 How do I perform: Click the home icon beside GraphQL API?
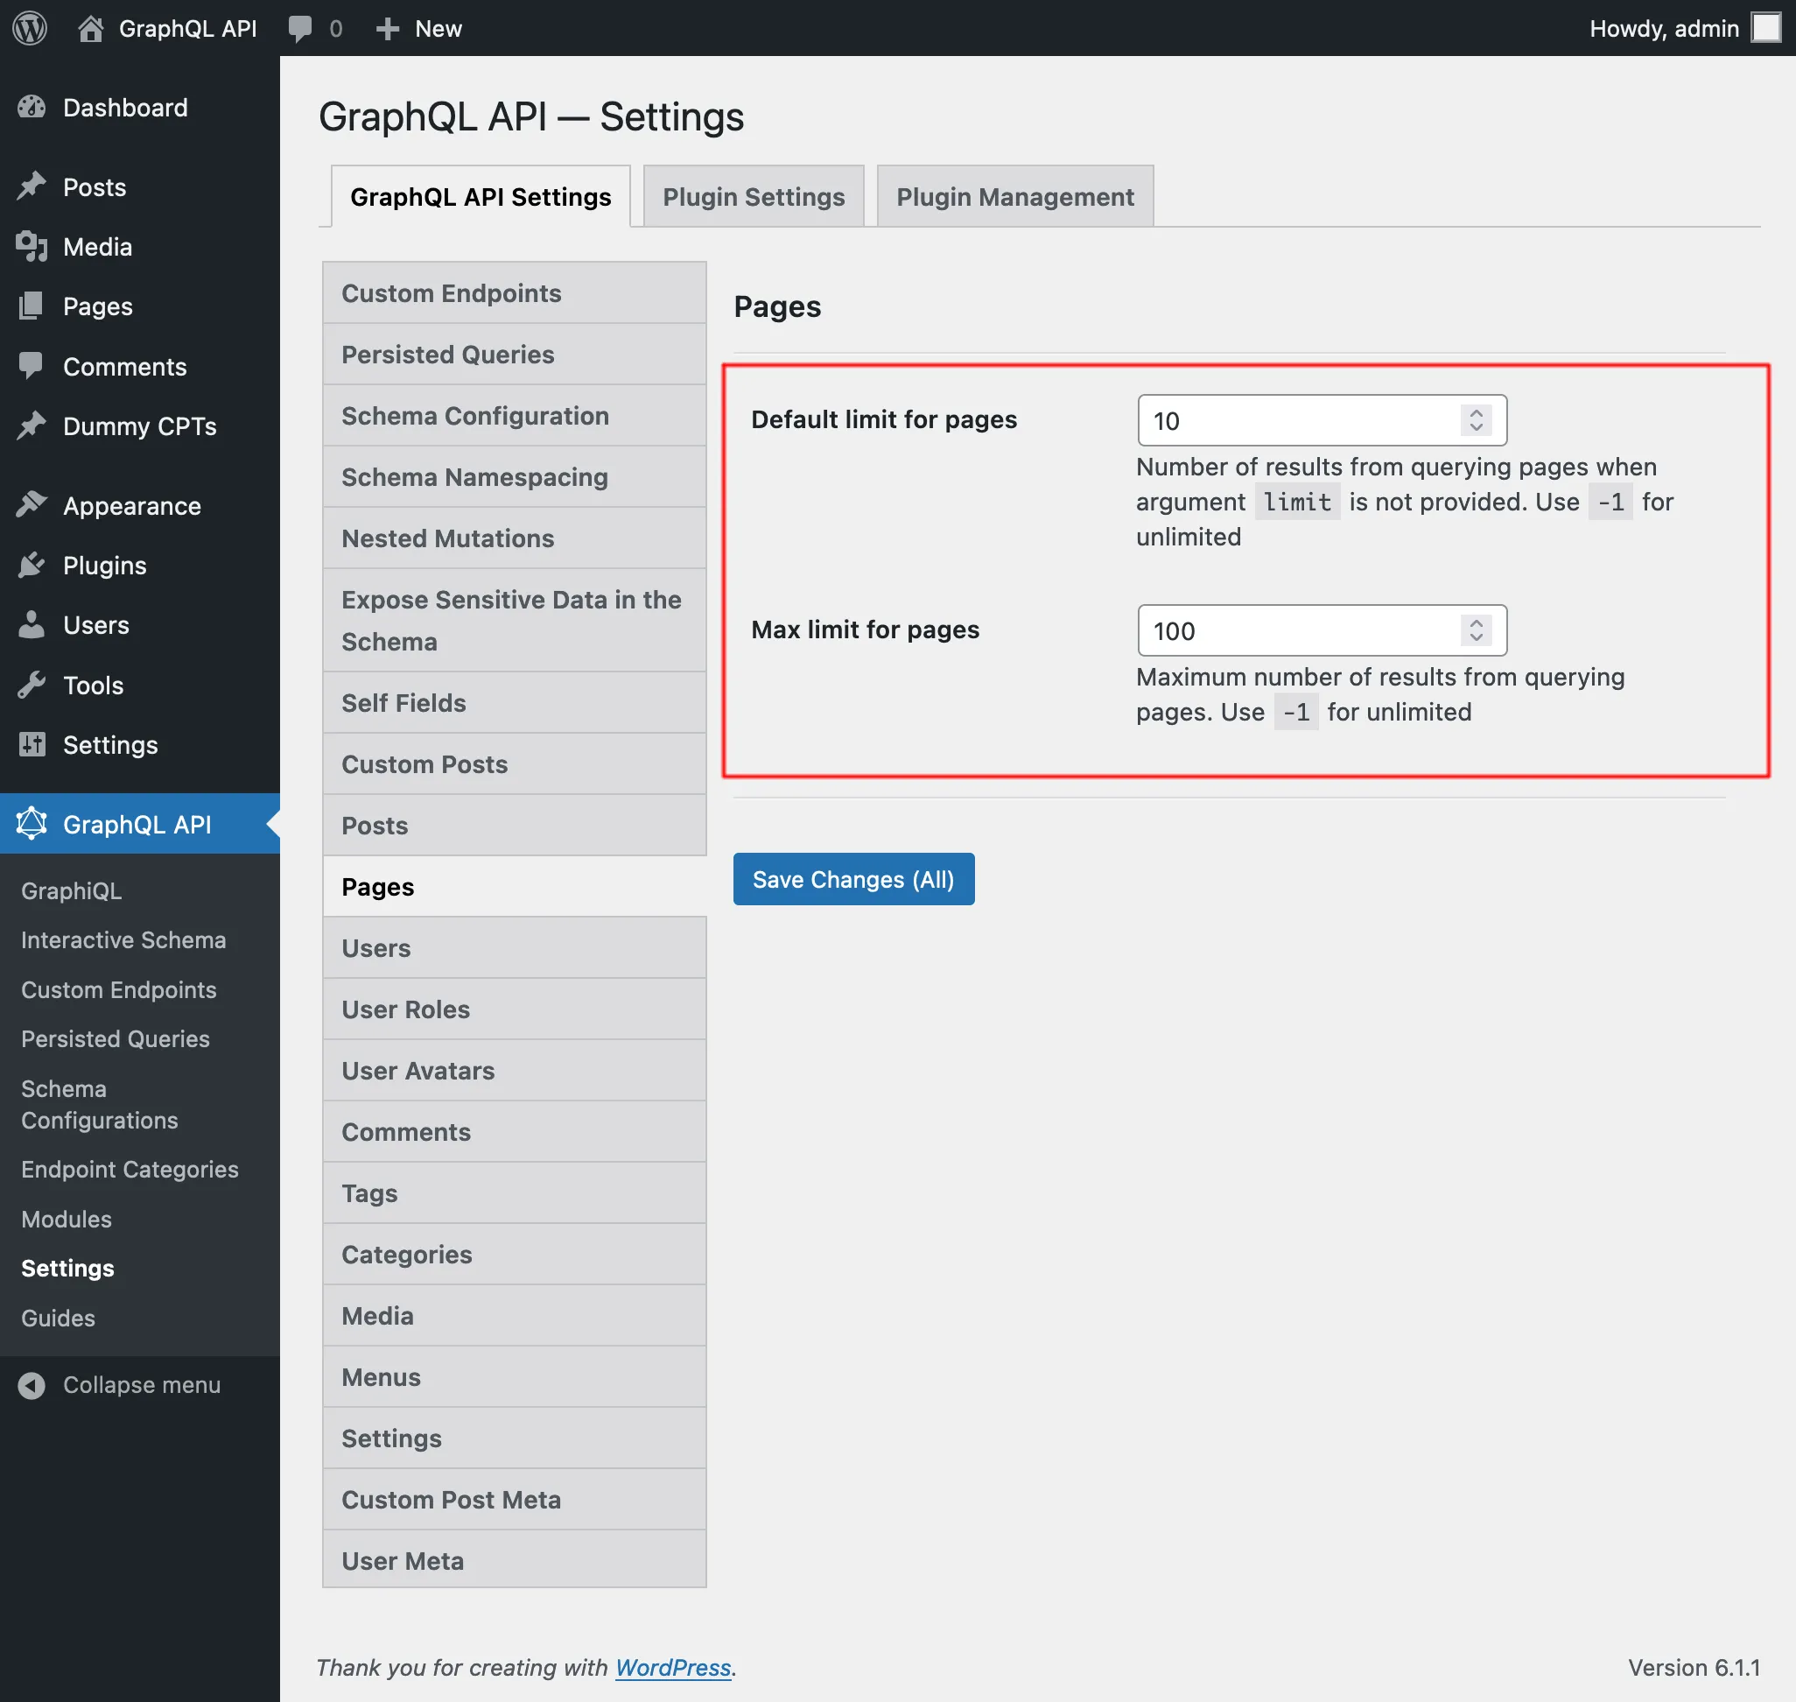(x=90, y=28)
